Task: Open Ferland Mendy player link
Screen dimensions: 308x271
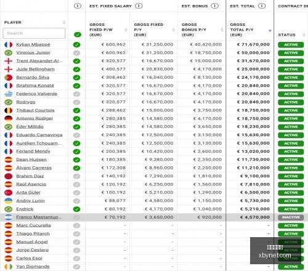Action: pyautogui.click(x=33, y=152)
